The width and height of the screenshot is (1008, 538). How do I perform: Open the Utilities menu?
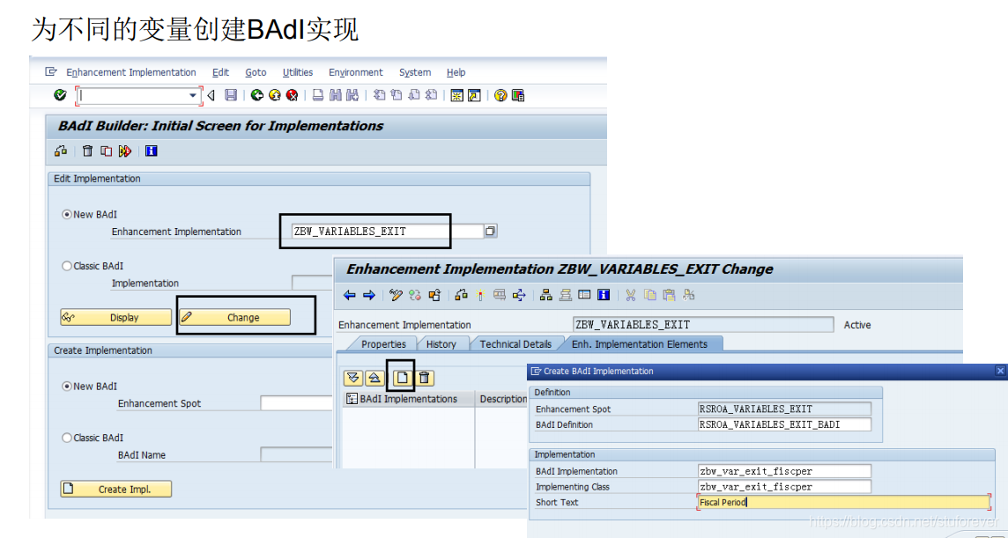[298, 72]
